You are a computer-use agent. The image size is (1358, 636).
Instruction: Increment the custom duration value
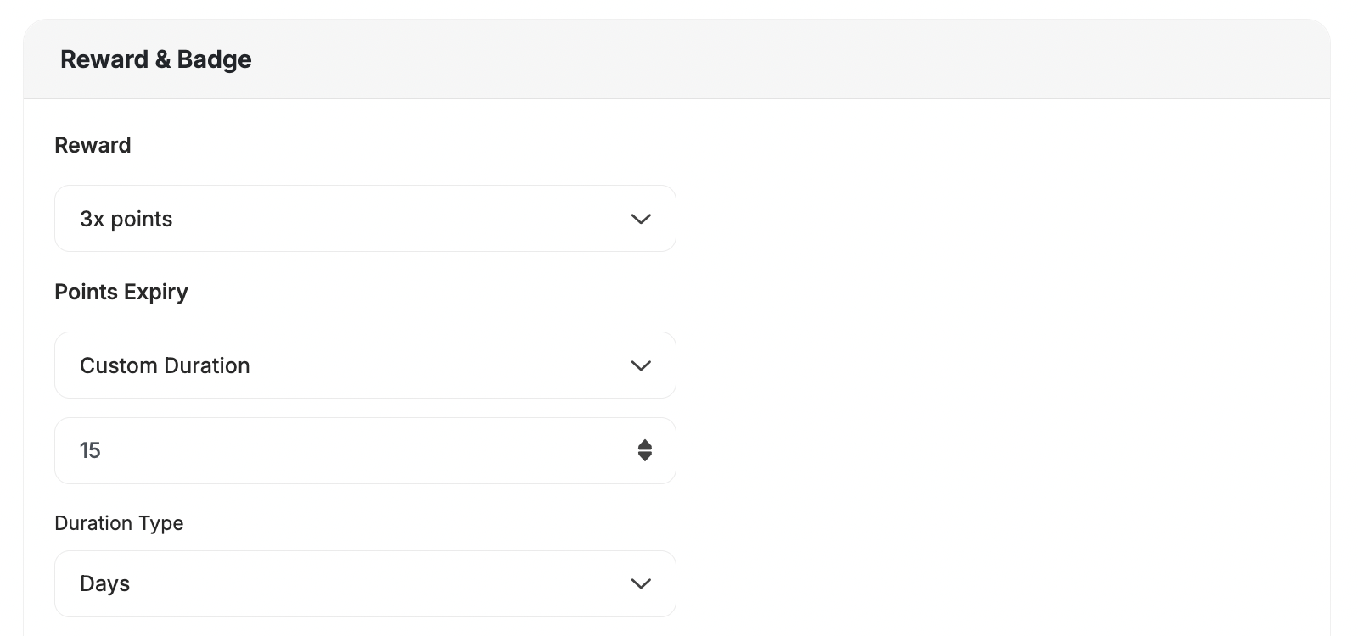(x=645, y=445)
